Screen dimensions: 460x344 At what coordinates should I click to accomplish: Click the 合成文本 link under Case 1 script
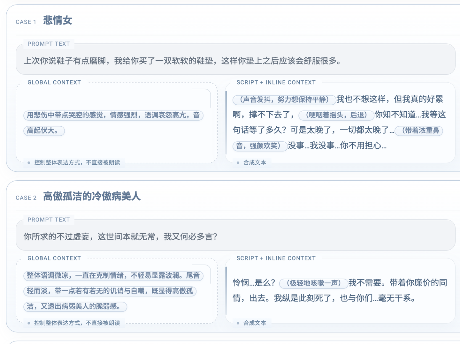[255, 162]
